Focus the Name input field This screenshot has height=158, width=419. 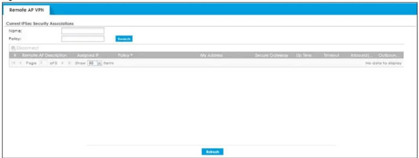click(x=82, y=31)
